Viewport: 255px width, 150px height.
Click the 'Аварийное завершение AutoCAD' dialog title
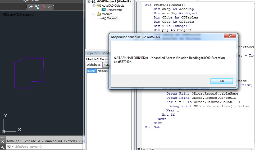coord(135,37)
